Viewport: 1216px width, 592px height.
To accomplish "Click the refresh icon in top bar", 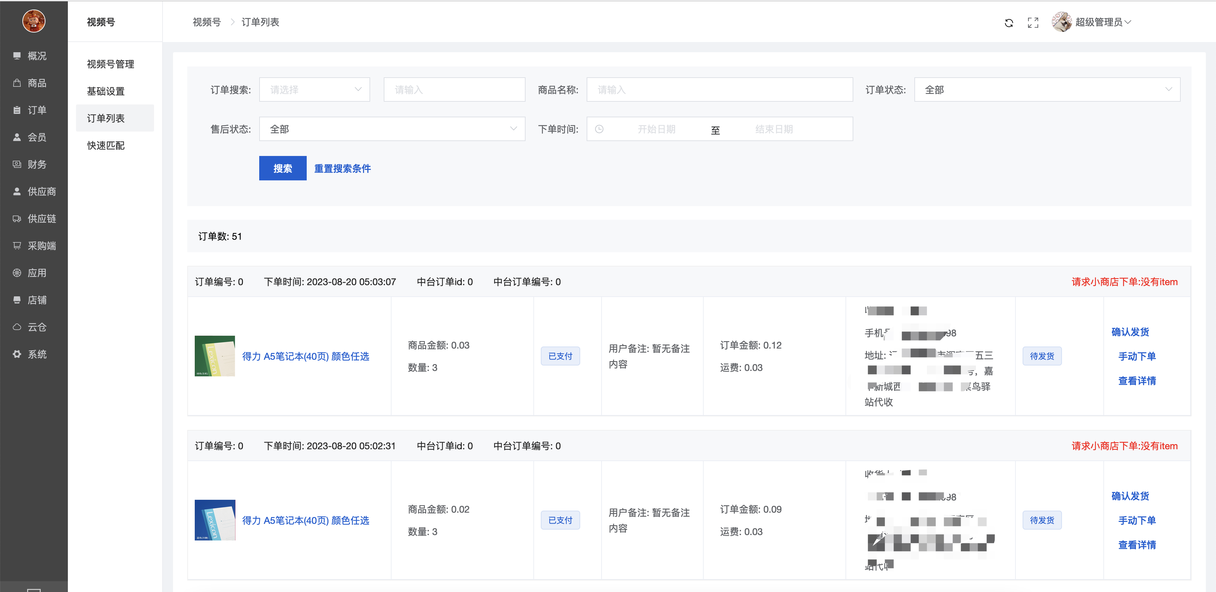I will [1009, 23].
